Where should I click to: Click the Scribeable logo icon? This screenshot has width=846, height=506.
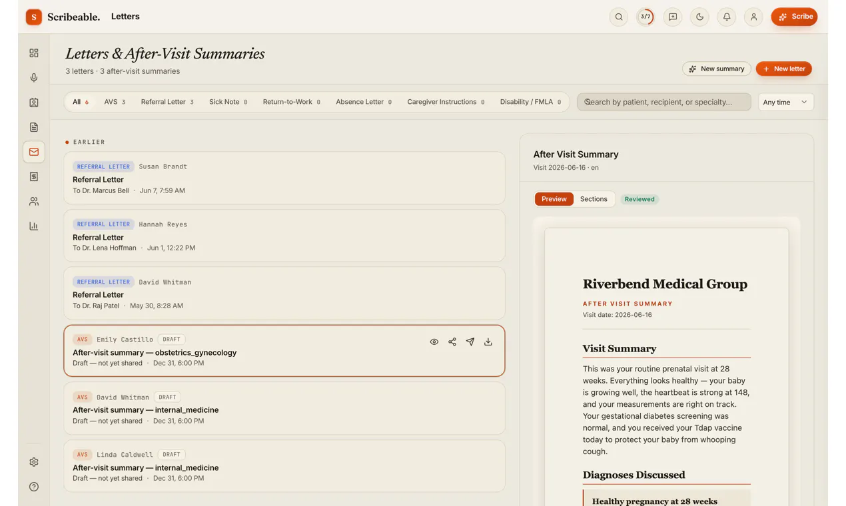tap(34, 17)
